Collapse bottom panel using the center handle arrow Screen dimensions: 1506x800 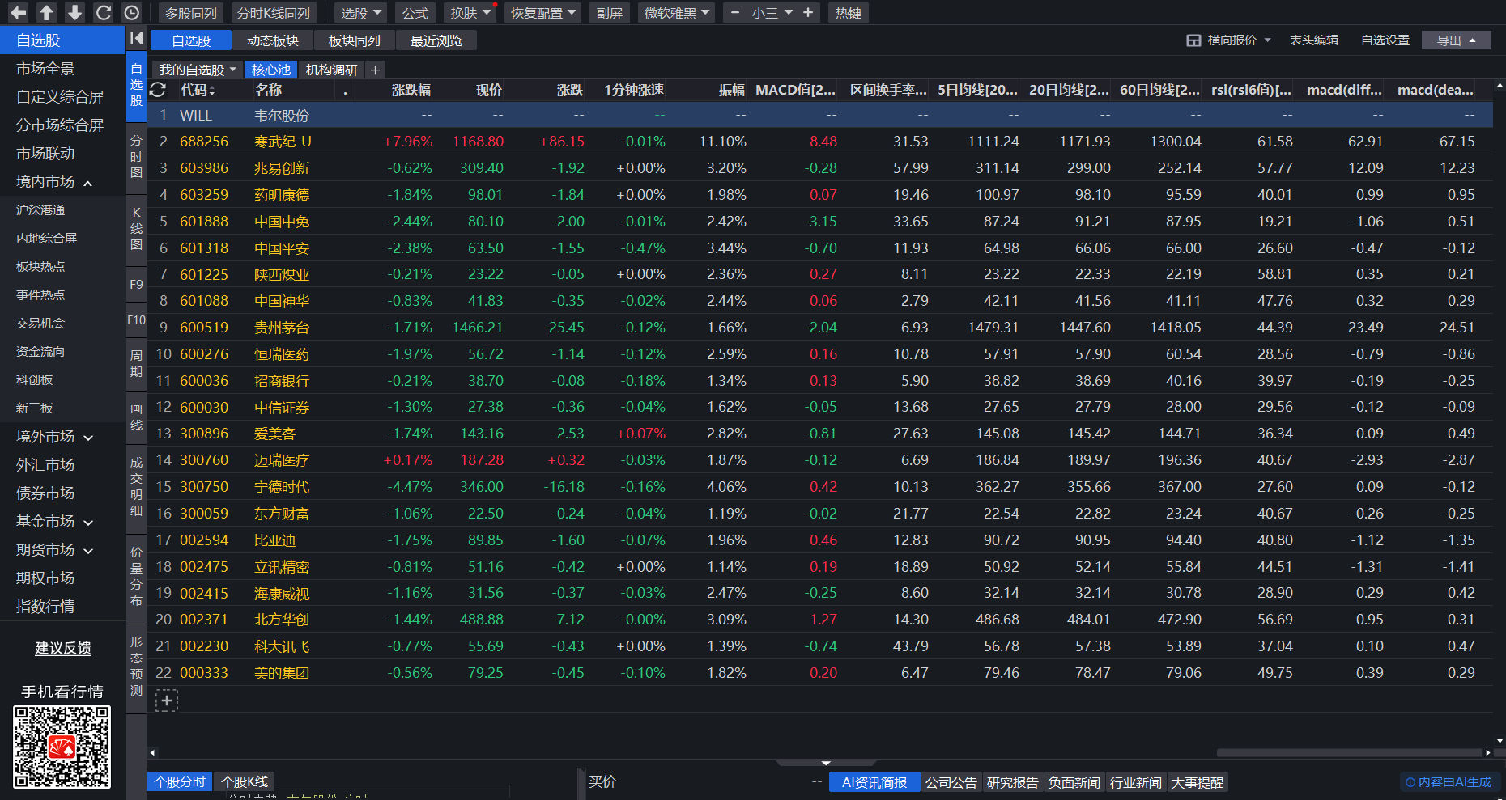click(826, 762)
